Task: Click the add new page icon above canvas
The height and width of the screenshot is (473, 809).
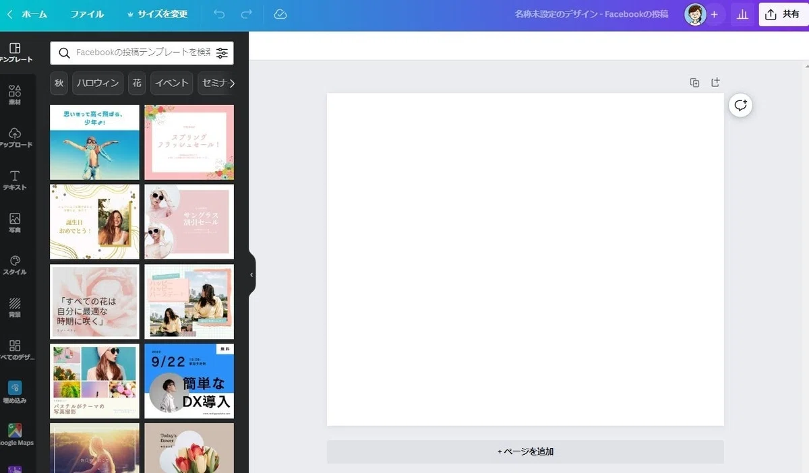Action: point(715,82)
